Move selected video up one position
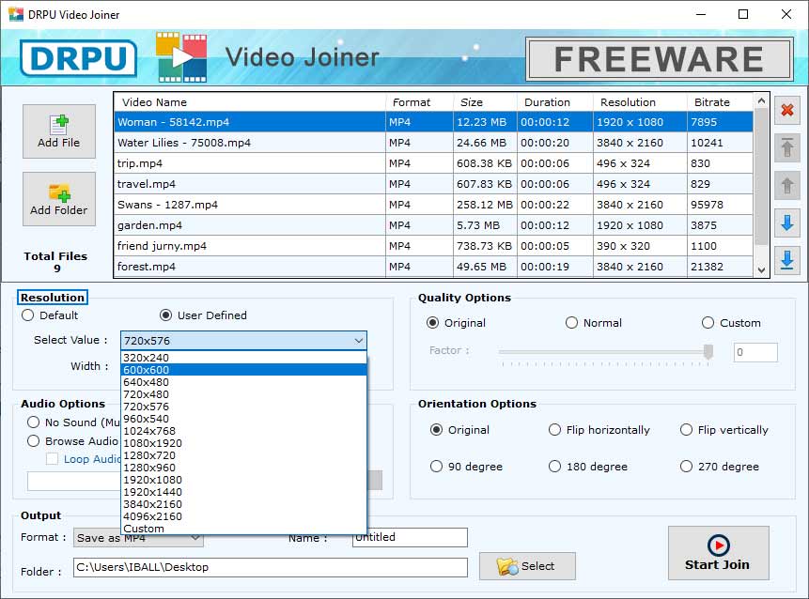This screenshot has width=809, height=599. (786, 185)
